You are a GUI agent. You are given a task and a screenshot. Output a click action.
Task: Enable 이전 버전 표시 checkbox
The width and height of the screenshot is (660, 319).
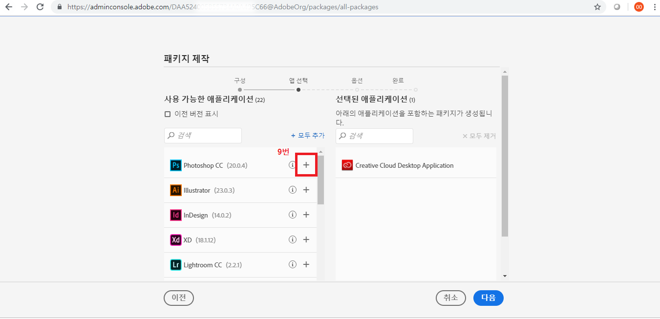(x=168, y=114)
